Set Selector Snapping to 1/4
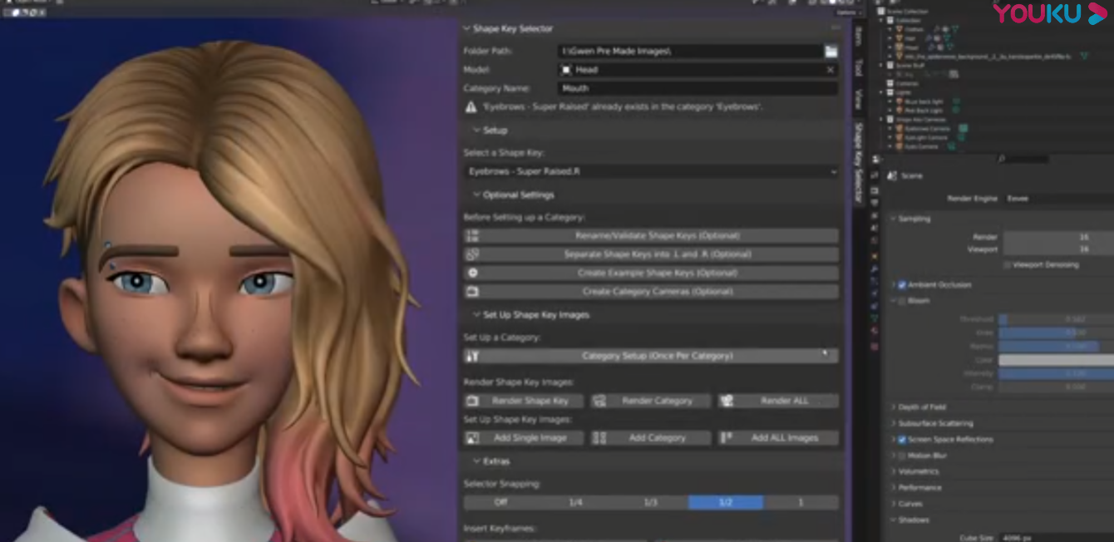 coord(575,502)
